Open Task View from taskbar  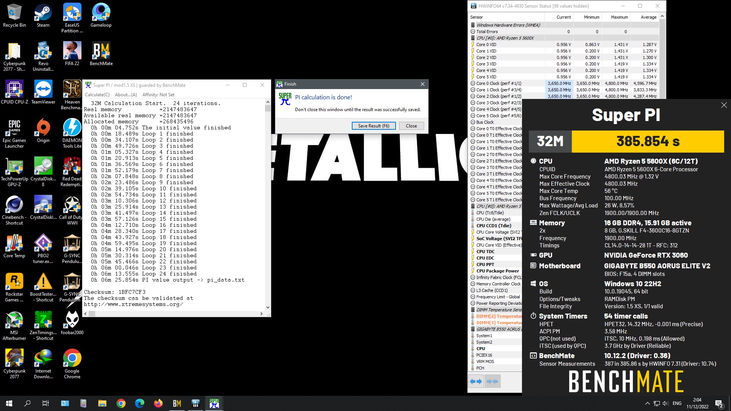pyautogui.click(x=46, y=403)
